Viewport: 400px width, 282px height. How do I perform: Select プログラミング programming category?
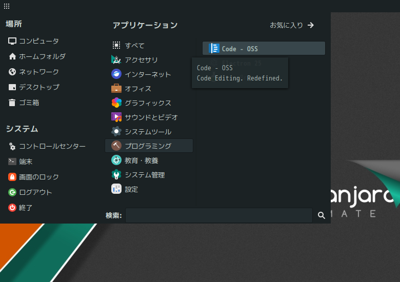click(149, 146)
